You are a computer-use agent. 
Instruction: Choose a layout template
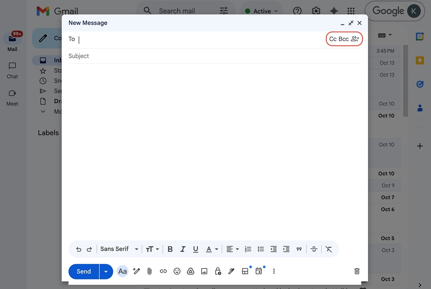coord(245,271)
